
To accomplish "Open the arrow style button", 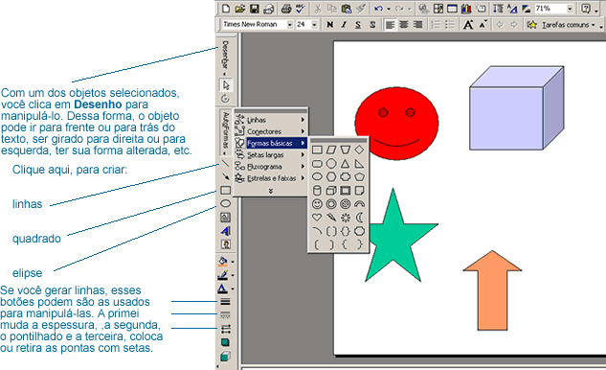I will click(226, 329).
